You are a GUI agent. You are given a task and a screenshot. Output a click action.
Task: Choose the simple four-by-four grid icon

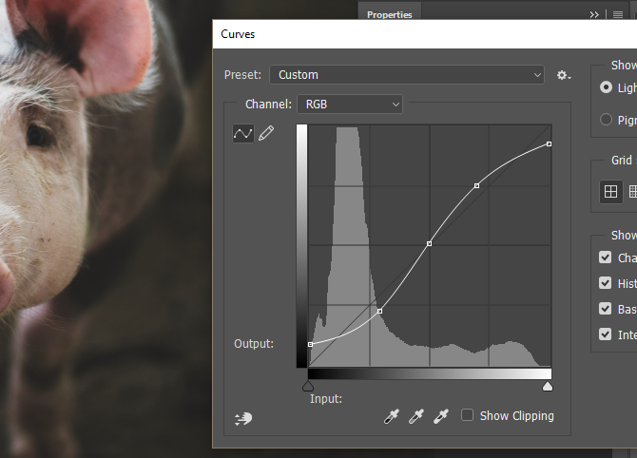coord(610,191)
